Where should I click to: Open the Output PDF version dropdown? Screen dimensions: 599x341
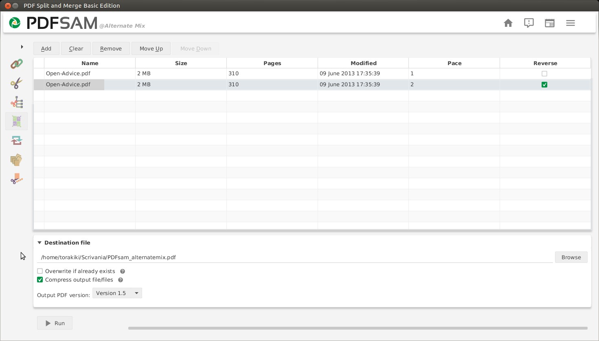117,293
